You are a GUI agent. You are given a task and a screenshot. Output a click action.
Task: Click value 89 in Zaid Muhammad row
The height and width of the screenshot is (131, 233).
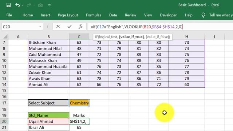(139, 55)
